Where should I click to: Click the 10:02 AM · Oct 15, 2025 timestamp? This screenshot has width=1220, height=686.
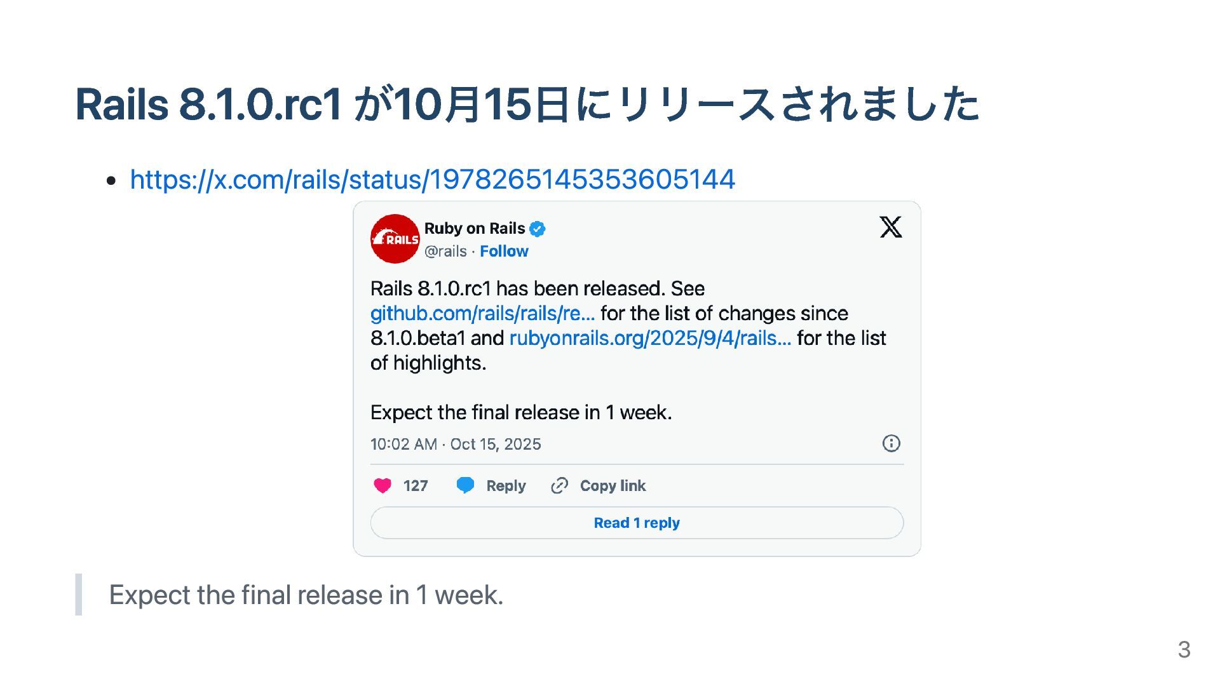click(x=456, y=444)
